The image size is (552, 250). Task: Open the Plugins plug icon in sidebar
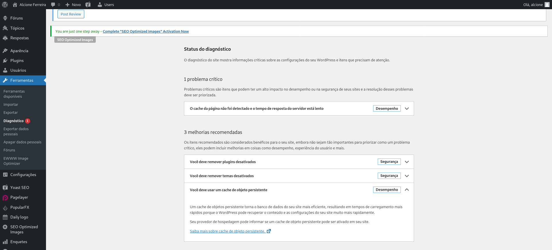[5, 60]
